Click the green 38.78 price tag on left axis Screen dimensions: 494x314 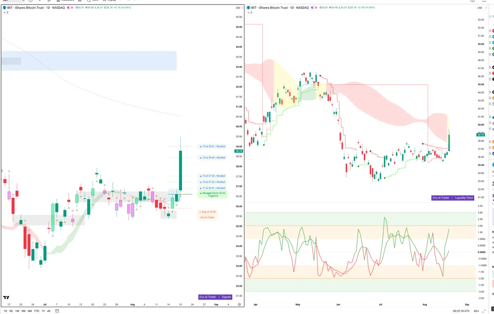click(x=238, y=151)
